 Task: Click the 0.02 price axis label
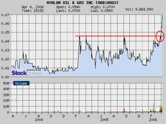coord(5,59)
